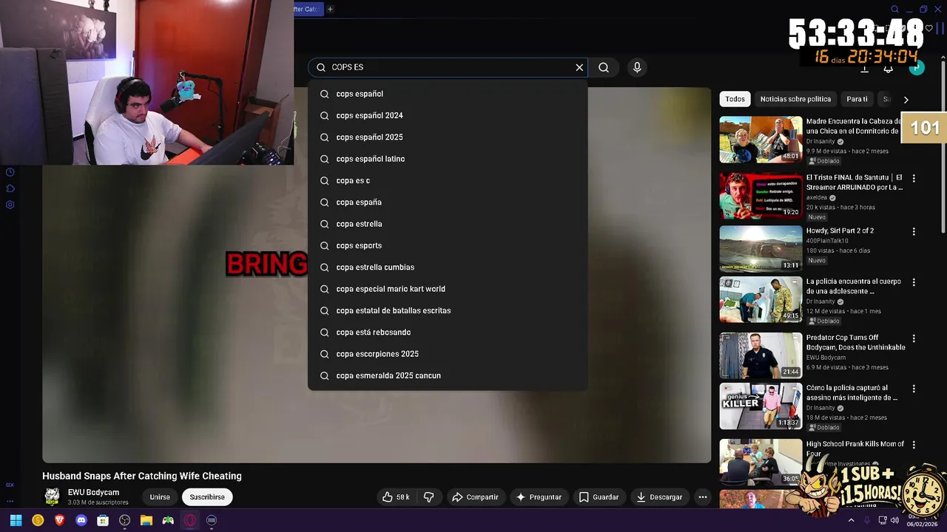This screenshot has height=532, width=947.
Task: Clear the YouTube search box text
Action: pyautogui.click(x=579, y=67)
